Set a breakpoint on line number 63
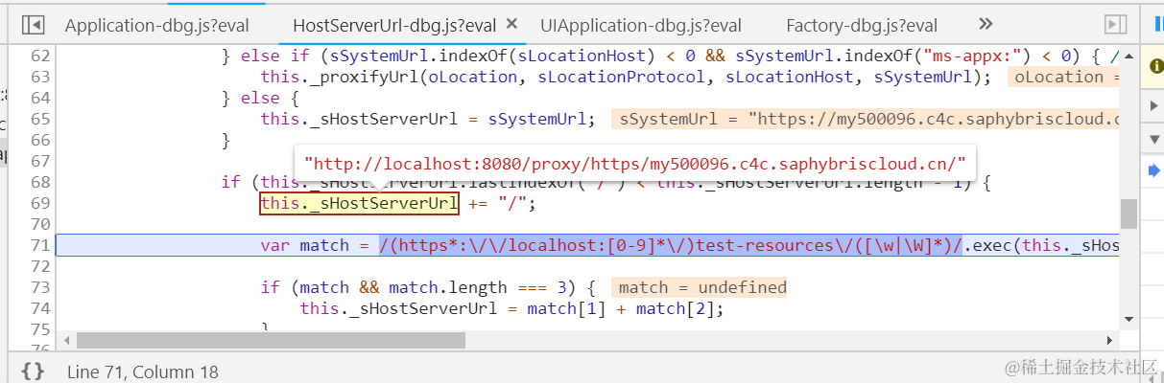1164x383 pixels. tap(39, 77)
